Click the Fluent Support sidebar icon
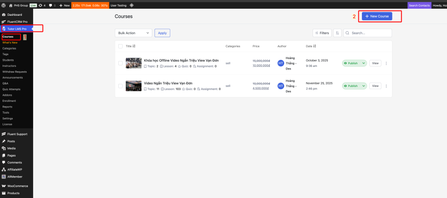The width and height of the screenshot is (447, 198). click(4, 134)
